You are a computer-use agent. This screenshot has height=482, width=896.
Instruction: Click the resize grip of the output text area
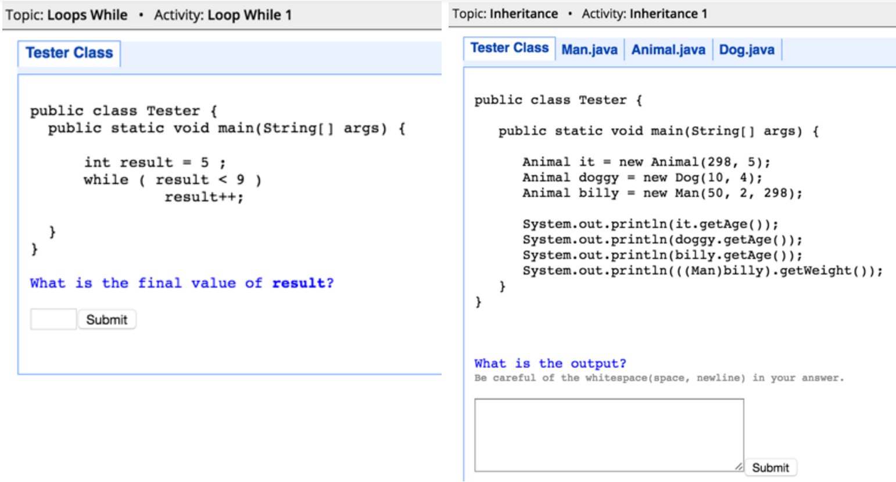pyautogui.click(x=739, y=466)
